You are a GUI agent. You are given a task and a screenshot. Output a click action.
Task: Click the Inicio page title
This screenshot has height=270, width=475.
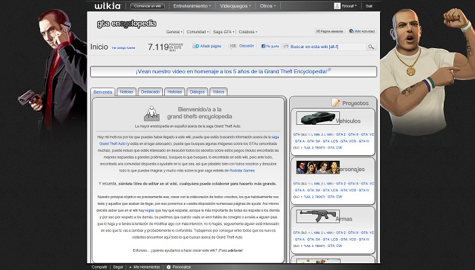(99, 47)
